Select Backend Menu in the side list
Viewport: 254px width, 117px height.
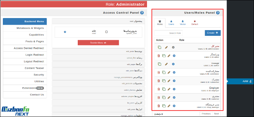pos(25,21)
